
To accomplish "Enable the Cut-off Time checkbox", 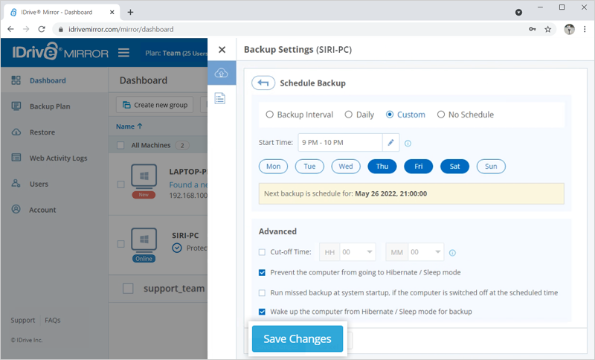I will point(262,252).
